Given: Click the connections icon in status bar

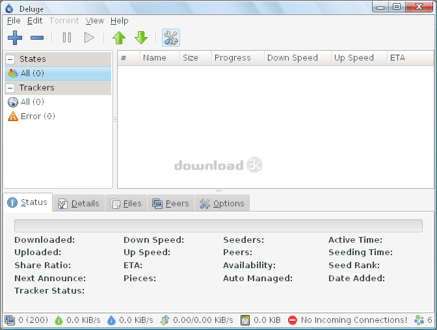Looking at the screenshot, I should coord(10,320).
